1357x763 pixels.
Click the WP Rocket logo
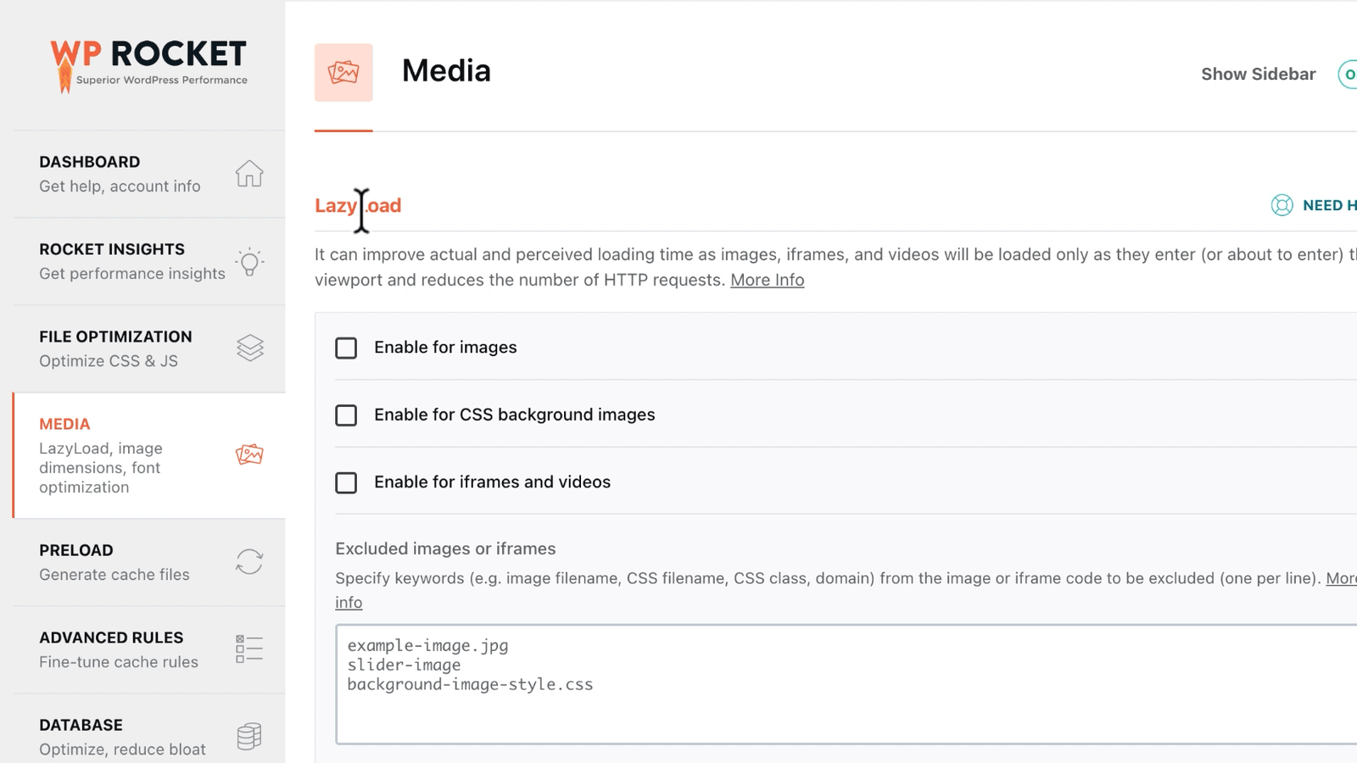[148, 65]
